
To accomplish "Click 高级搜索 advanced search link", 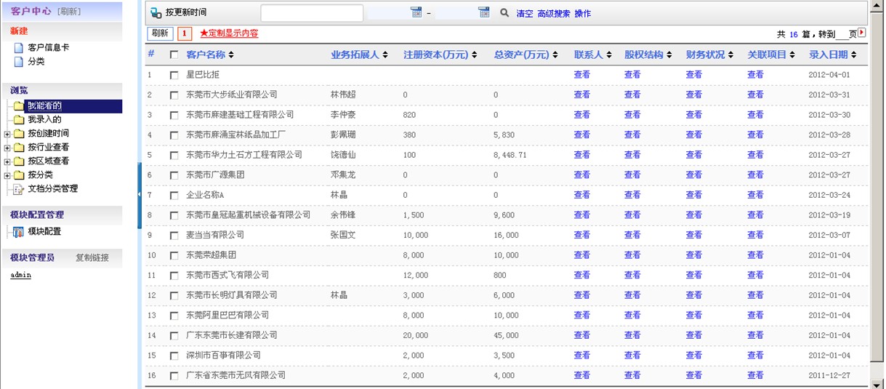I will click(554, 14).
